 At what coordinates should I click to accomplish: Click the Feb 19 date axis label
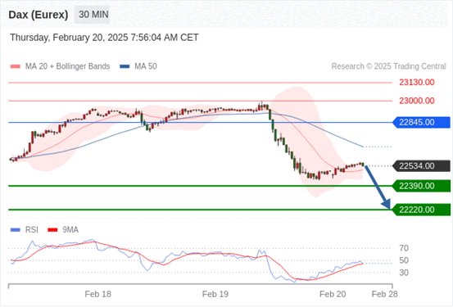215,294
